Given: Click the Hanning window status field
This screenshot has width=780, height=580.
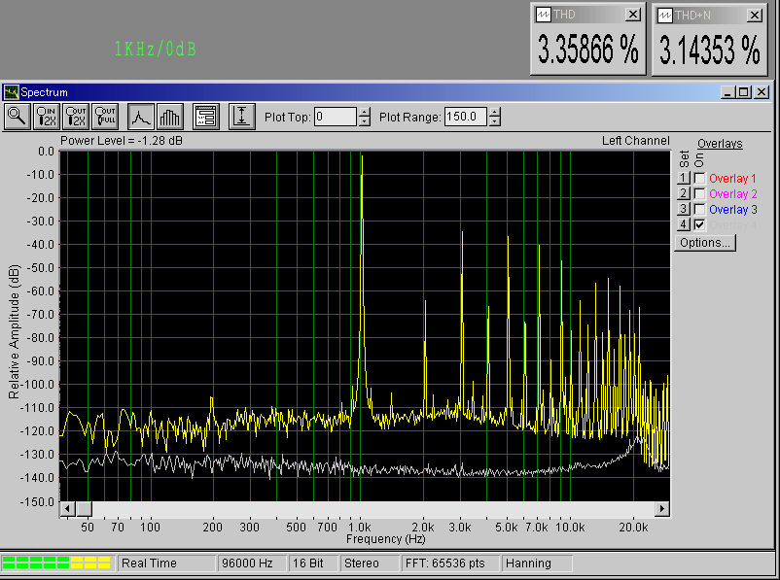Looking at the screenshot, I should point(537,563).
